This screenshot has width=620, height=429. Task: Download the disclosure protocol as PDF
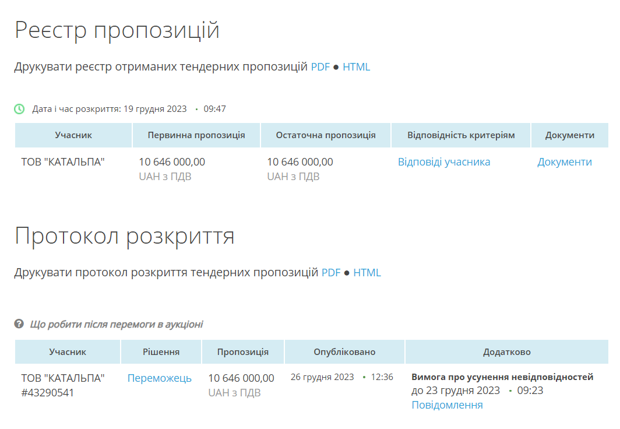[x=331, y=272]
